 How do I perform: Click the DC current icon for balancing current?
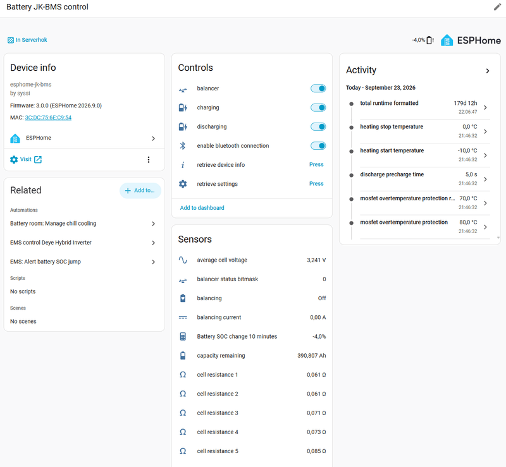tap(183, 317)
